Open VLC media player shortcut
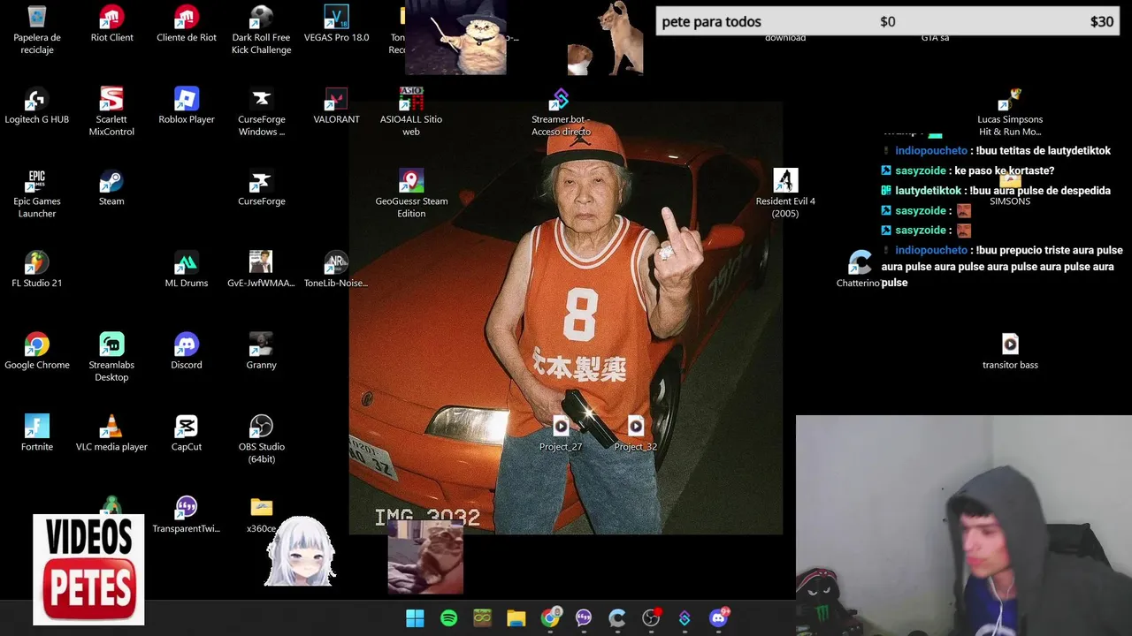This screenshot has height=636, width=1132. pos(111,434)
